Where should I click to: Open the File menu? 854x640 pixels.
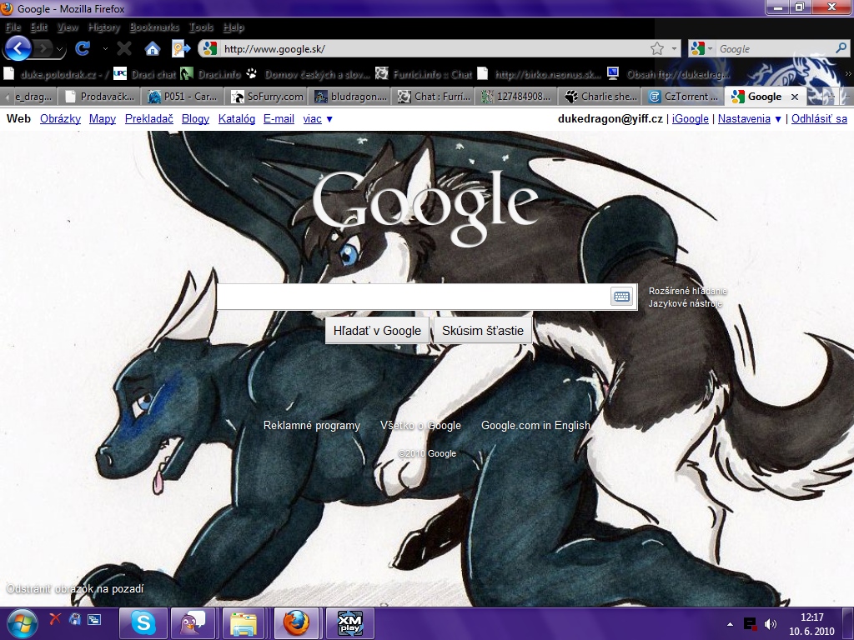(13, 27)
